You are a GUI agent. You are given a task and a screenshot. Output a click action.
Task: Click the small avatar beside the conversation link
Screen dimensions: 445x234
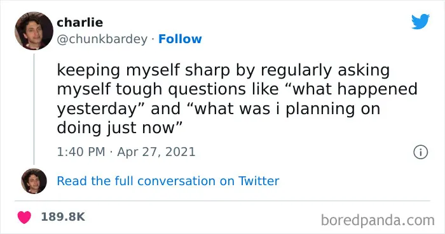coord(34,181)
